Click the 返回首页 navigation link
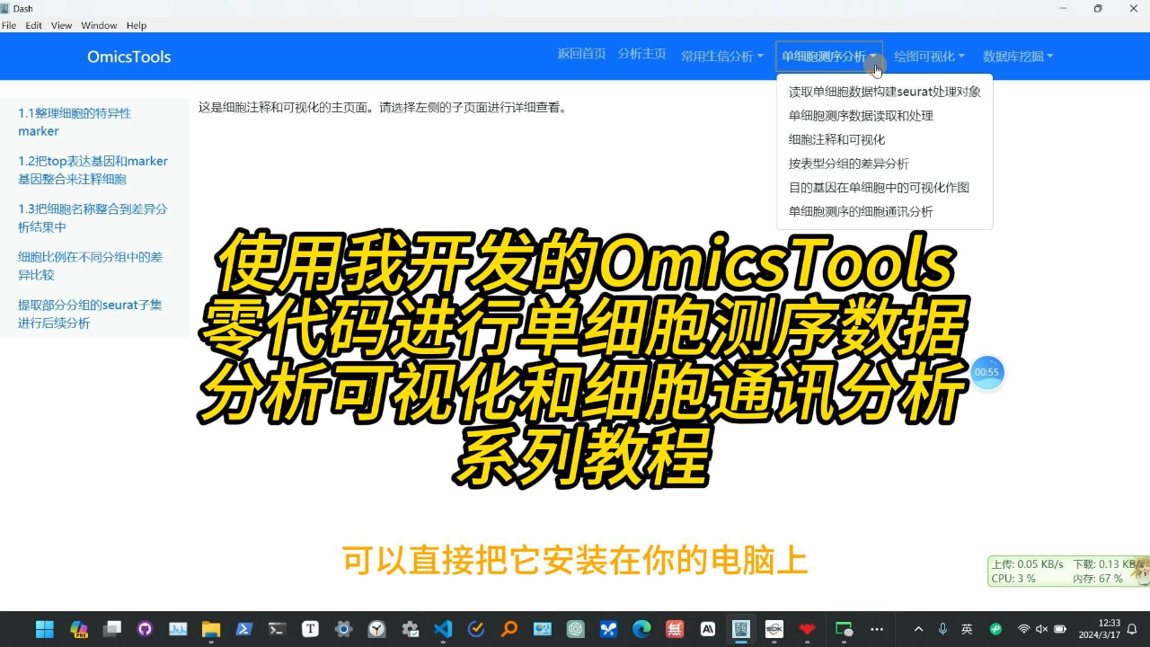The image size is (1150, 647). coord(581,54)
